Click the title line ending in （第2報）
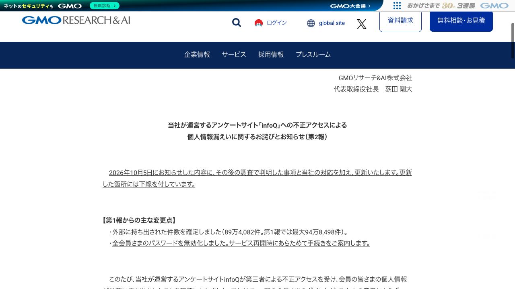 click(x=257, y=137)
